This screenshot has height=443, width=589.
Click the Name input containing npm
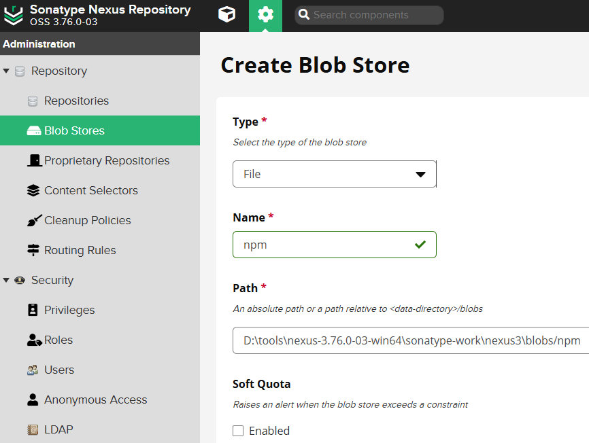point(335,245)
